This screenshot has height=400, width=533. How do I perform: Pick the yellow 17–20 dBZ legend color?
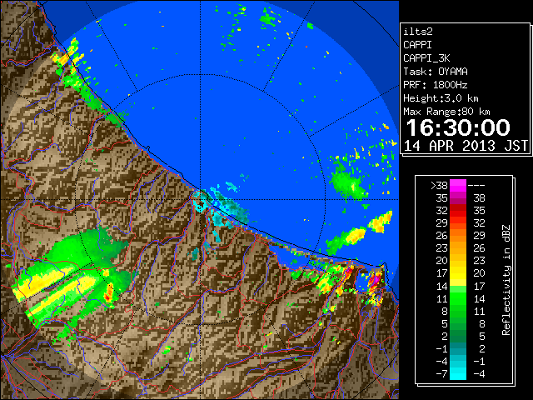click(458, 273)
